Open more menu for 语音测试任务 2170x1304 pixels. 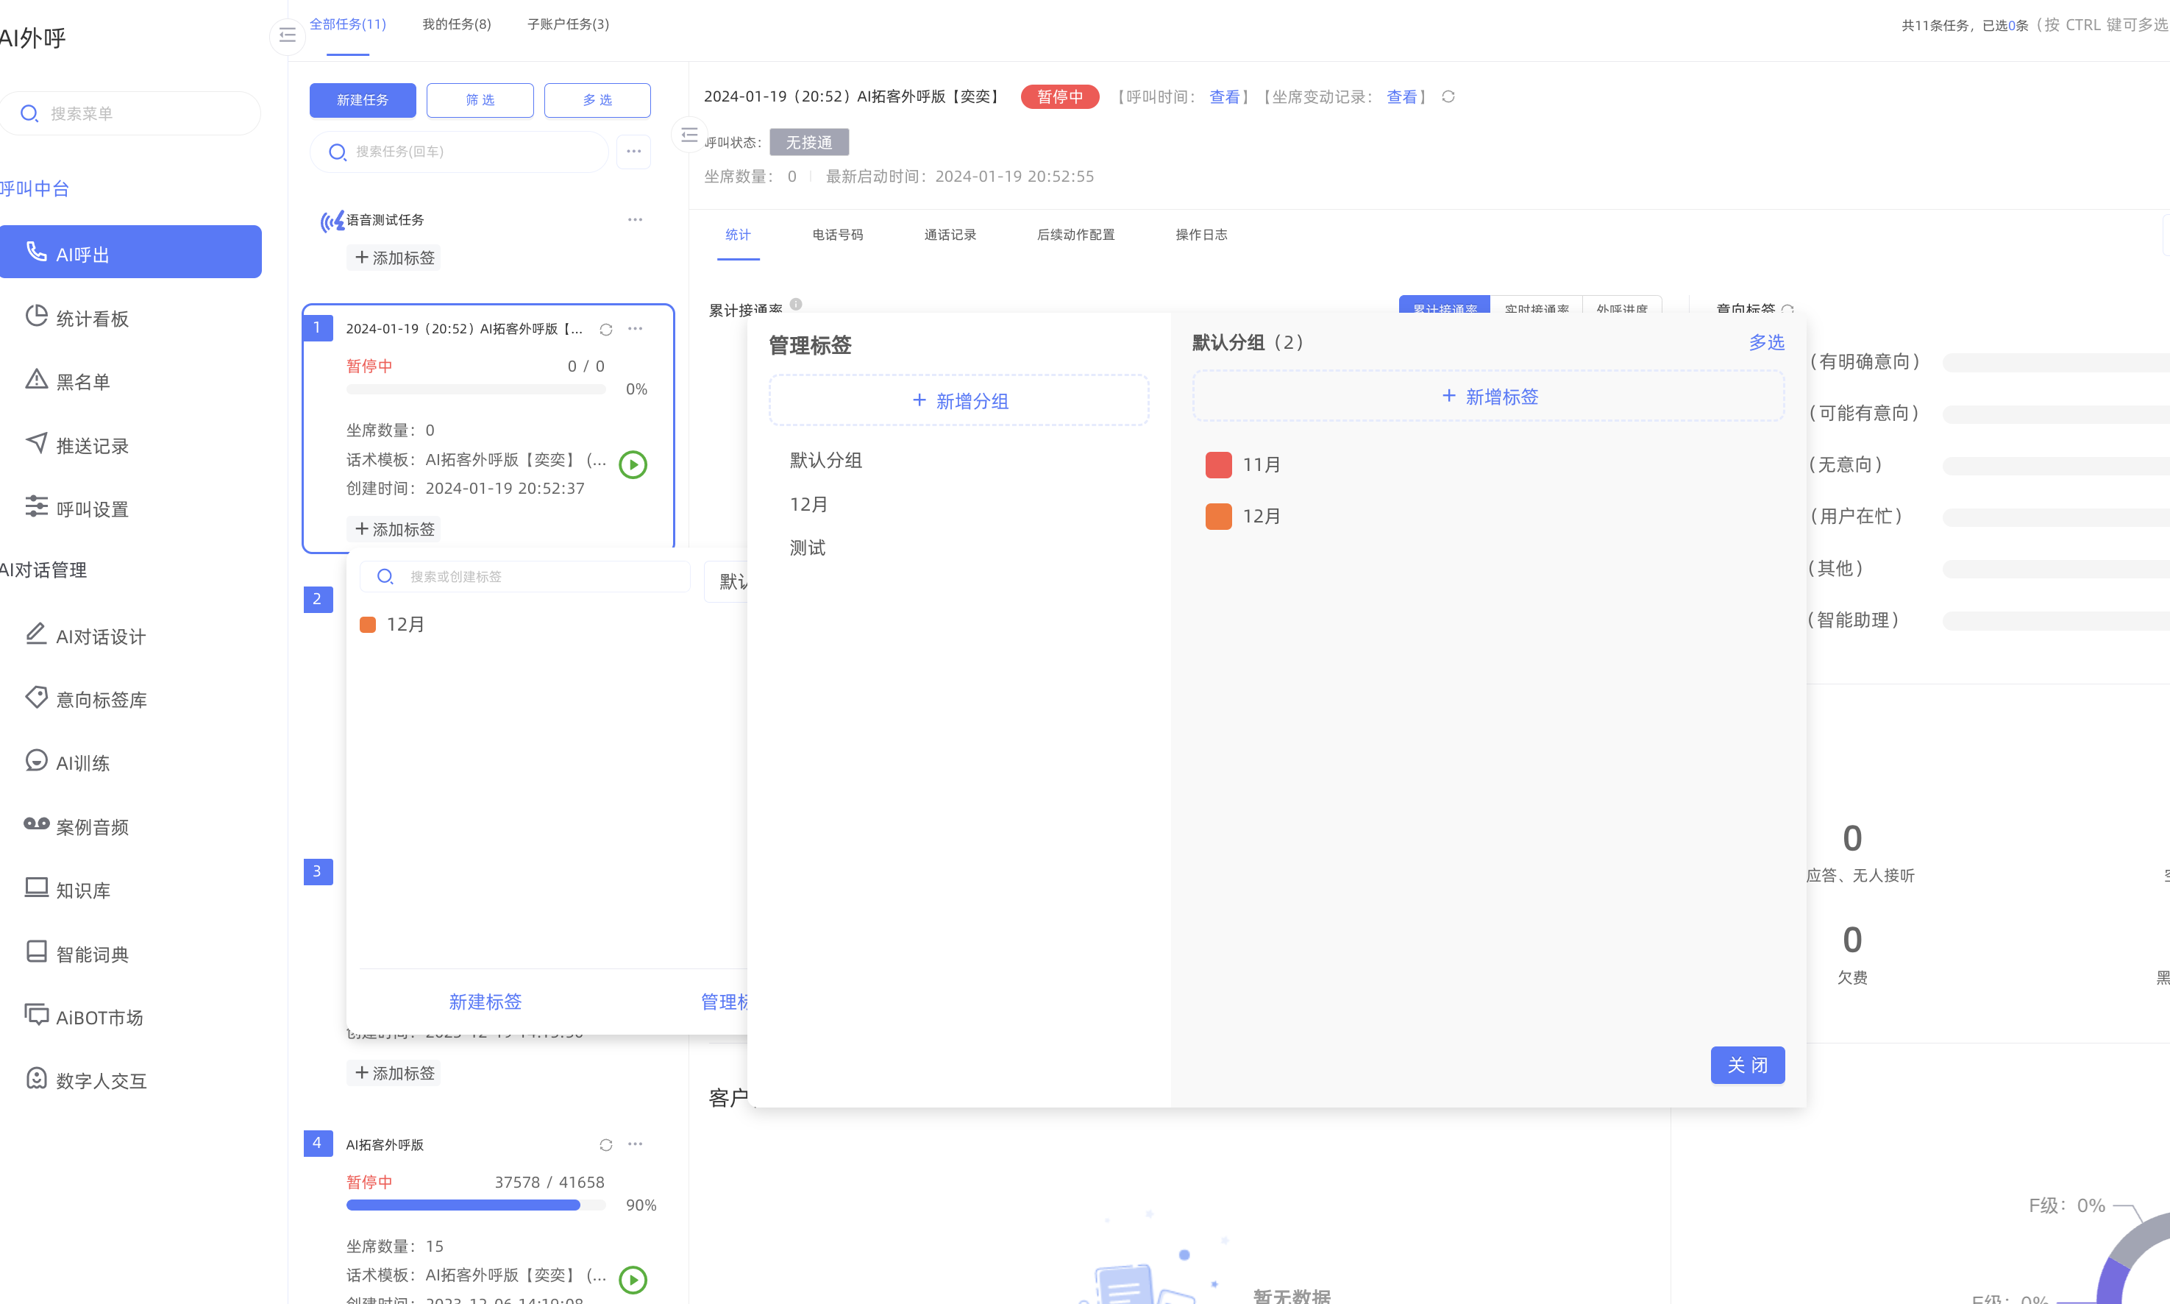coord(635,220)
